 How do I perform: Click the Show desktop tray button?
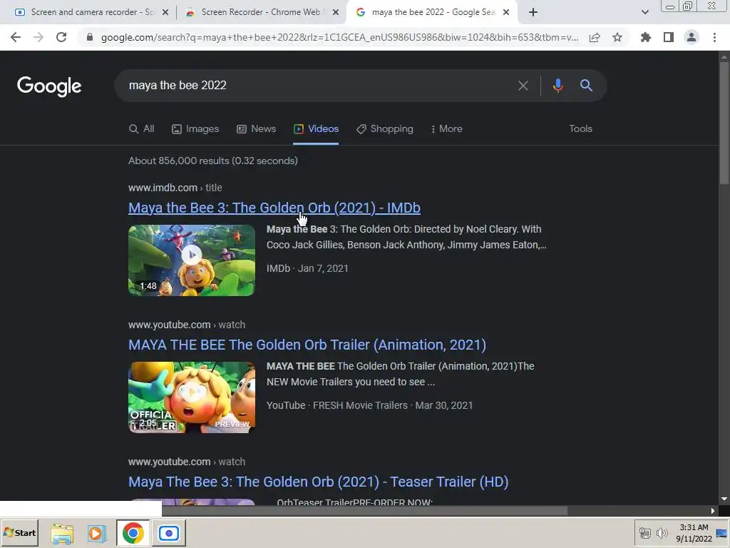point(722,533)
